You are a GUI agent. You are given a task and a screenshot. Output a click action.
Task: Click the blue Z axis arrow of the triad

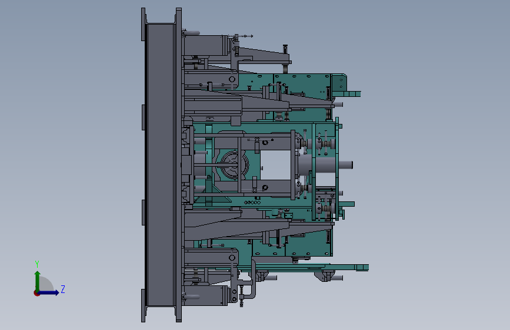(49, 292)
